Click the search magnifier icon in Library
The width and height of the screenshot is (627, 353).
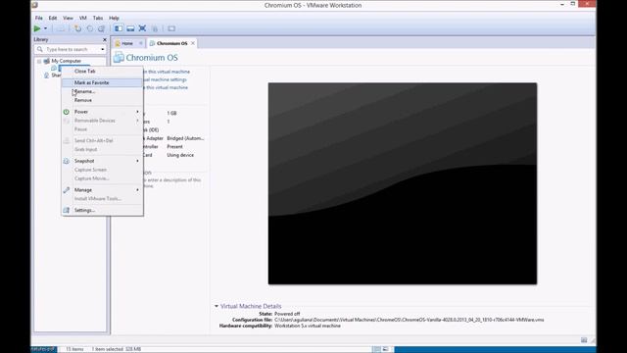click(39, 49)
